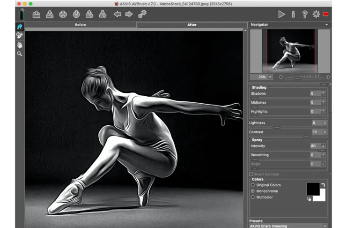Click the Undo left arrow icon

pyautogui.click(x=118, y=15)
